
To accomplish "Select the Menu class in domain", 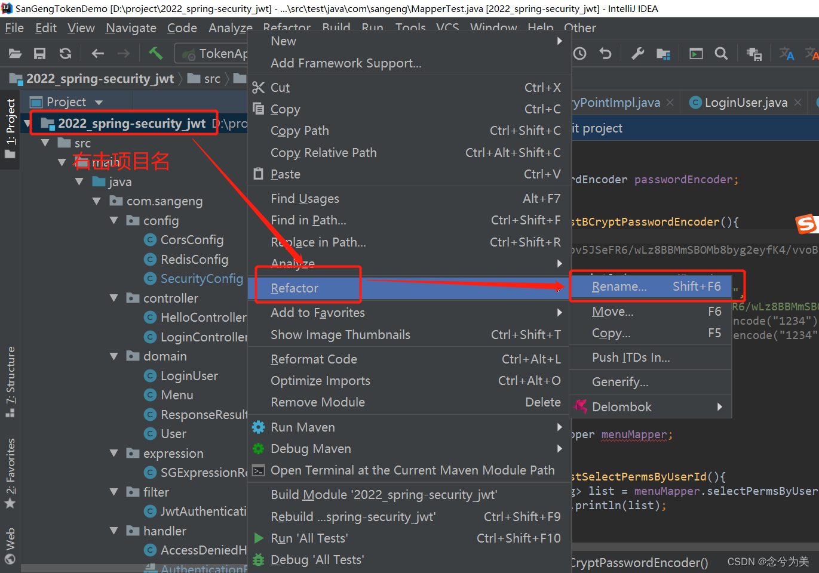I will (169, 395).
